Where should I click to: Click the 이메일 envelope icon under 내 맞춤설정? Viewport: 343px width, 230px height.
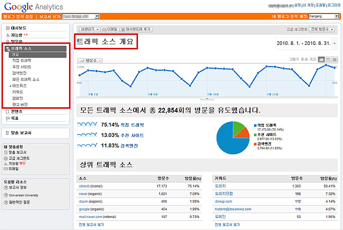point(5,169)
